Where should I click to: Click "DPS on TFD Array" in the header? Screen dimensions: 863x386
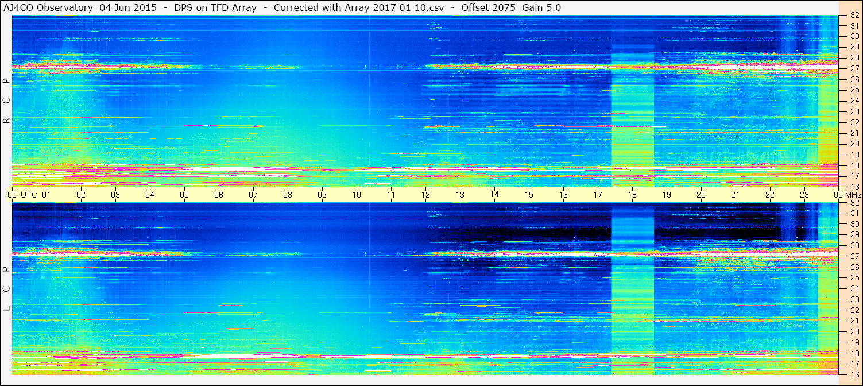[x=215, y=7]
